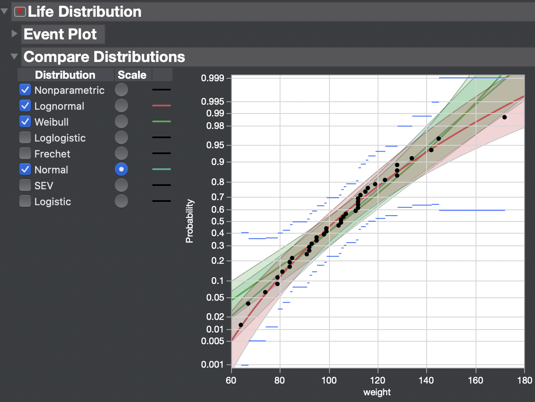
Task: Expand the Event Plot section
Action: click(x=14, y=33)
